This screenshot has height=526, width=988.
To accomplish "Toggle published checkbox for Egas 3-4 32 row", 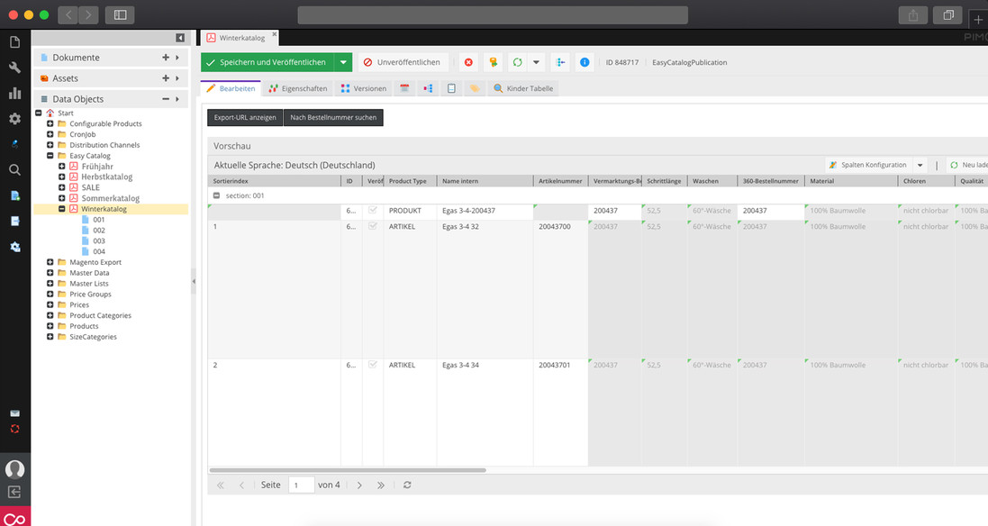I will click(373, 226).
